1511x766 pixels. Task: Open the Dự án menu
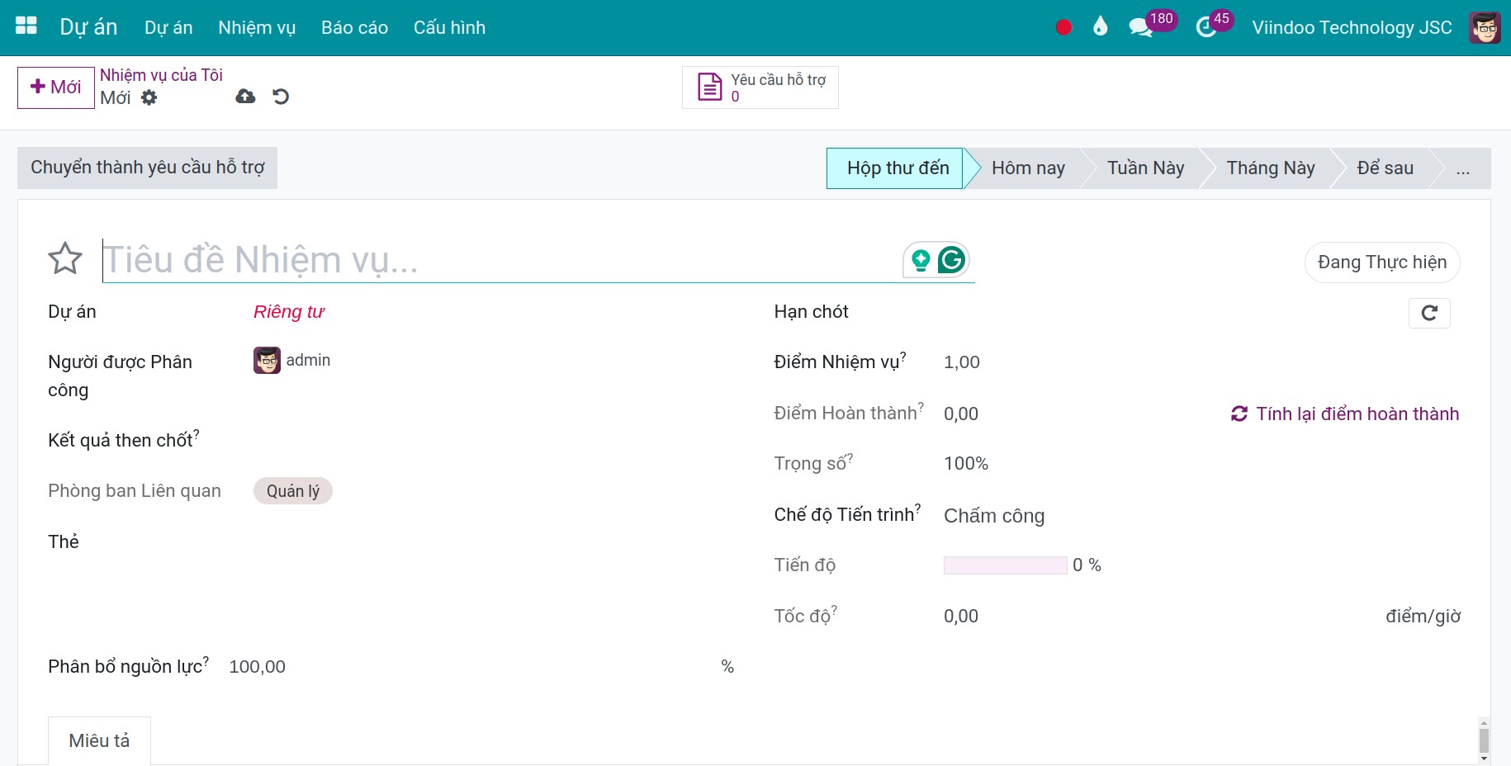[x=168, y=27]
